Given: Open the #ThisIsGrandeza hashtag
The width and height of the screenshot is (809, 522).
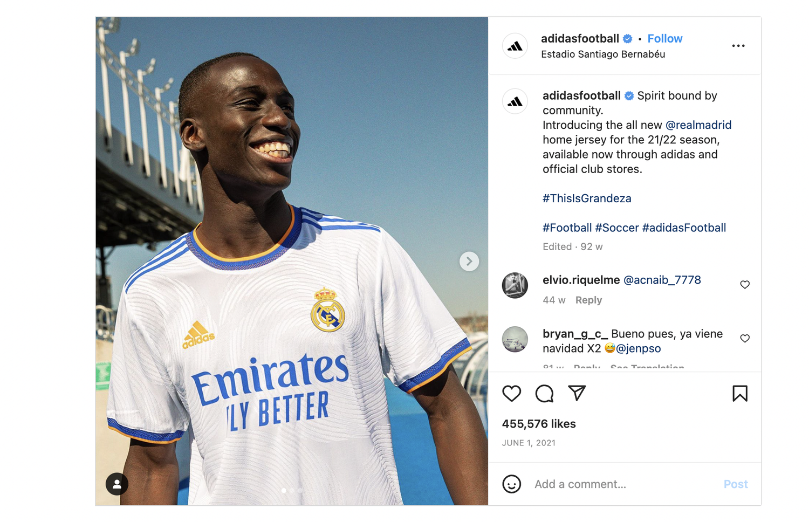Looking at the screenshot, I should pos(587,198).
